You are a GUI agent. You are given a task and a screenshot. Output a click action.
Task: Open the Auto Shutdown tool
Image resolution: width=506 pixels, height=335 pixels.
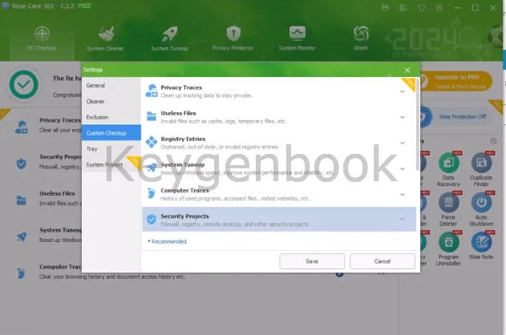482,204
